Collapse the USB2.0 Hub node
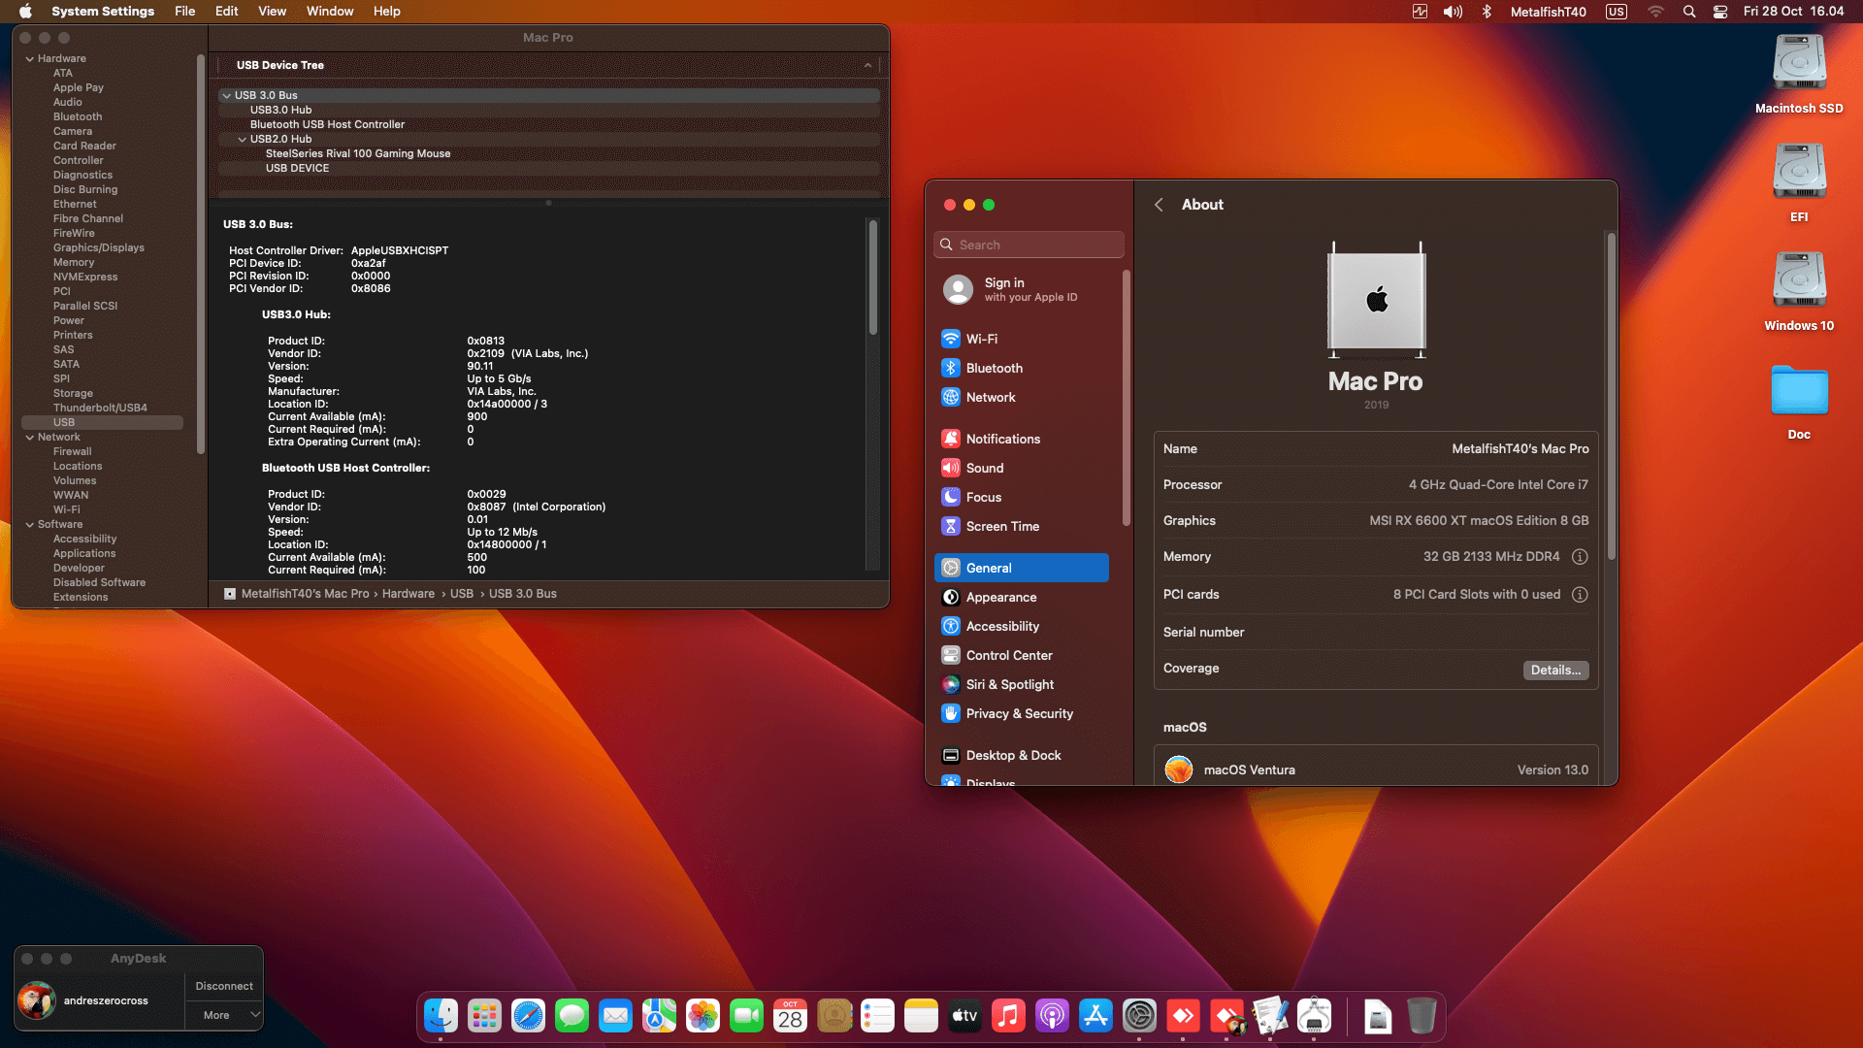The image size is (1863, 1048). (x=242, y=139)
